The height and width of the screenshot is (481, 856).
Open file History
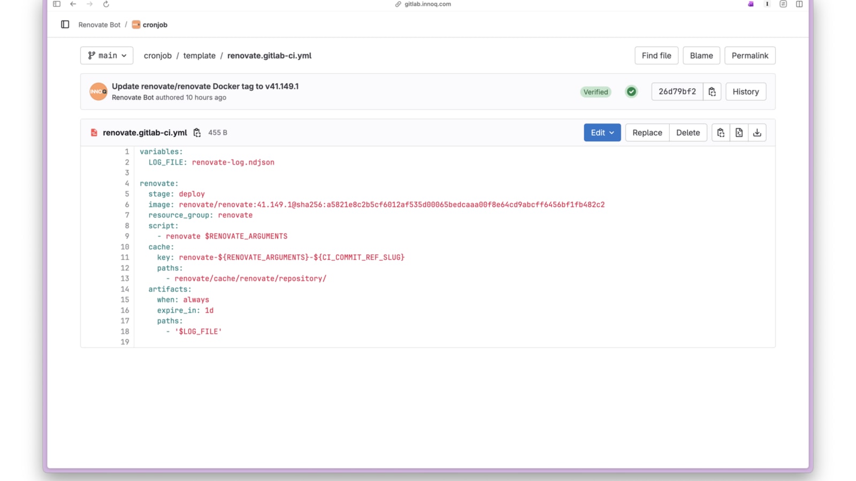[746, 92]
